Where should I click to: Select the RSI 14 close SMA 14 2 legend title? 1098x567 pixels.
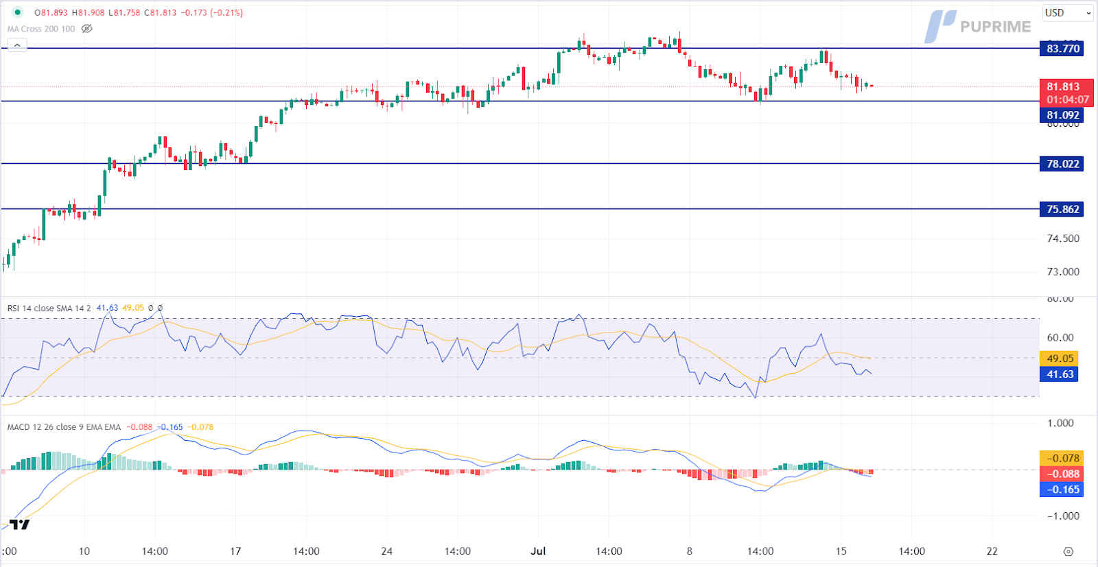coord(49,308)
